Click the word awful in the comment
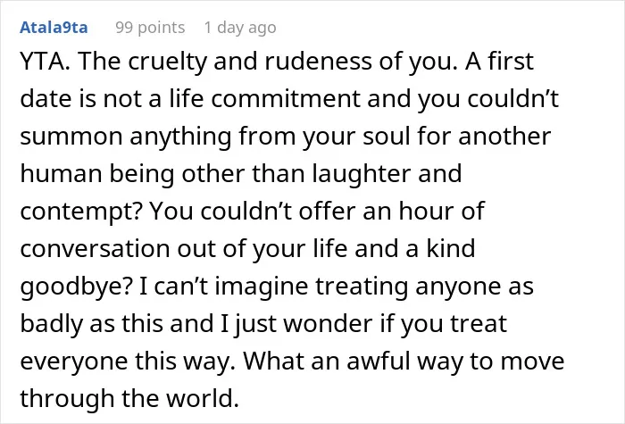The height and width of the screenshot is (424, 625). pyautogui.click(x=379, y=361)
